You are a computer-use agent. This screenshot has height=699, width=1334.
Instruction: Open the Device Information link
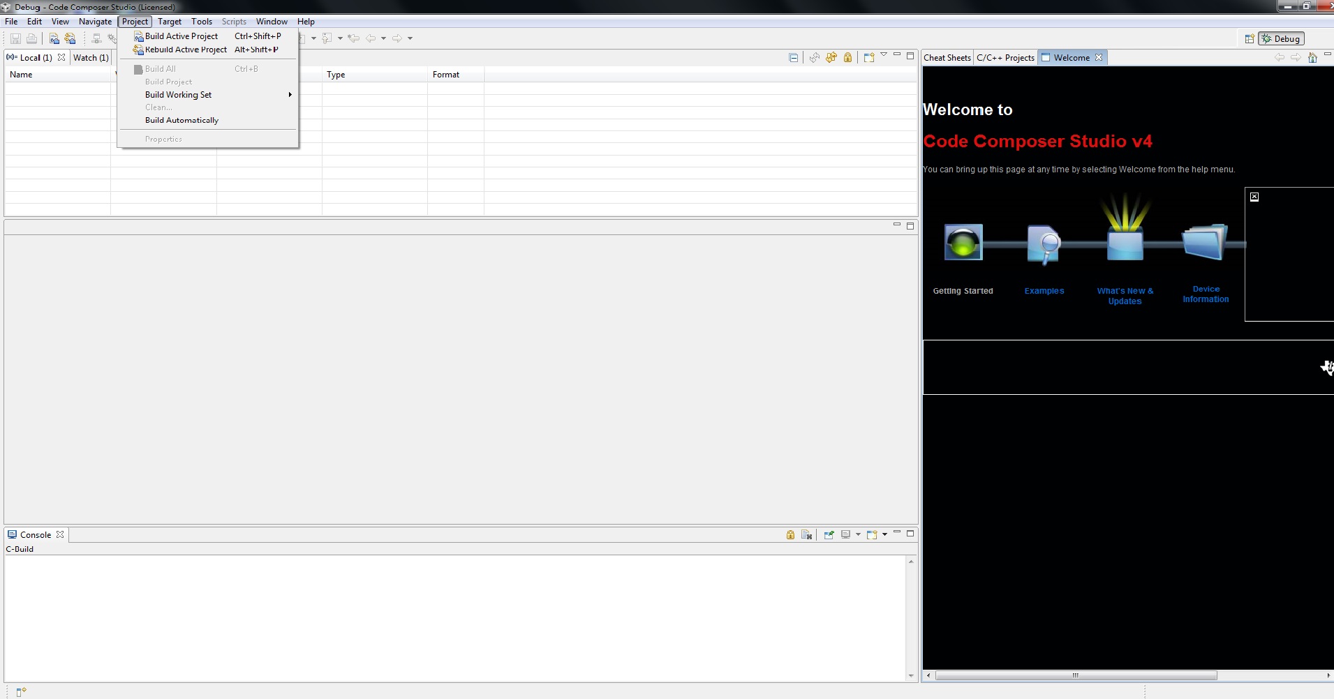(1206, 294)
